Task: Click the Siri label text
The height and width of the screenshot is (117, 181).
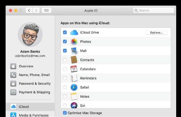Action: [83, 106]
